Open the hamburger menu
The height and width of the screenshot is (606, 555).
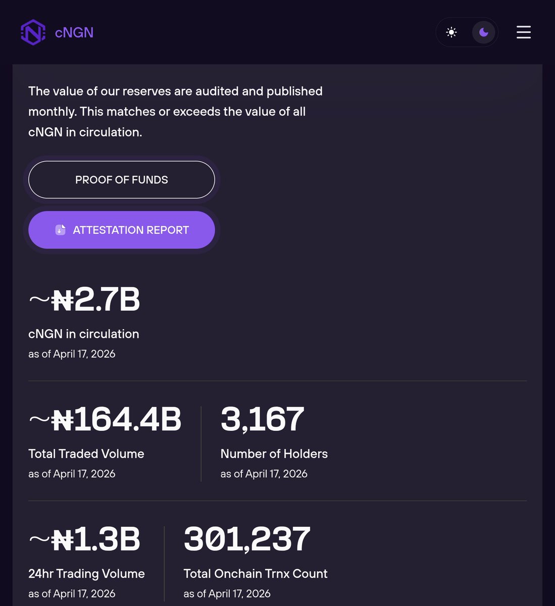pos(524,32)
